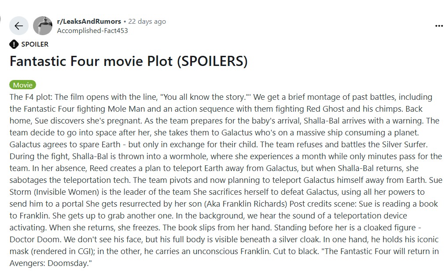Open the three-dot post options menu

point(438,26)
